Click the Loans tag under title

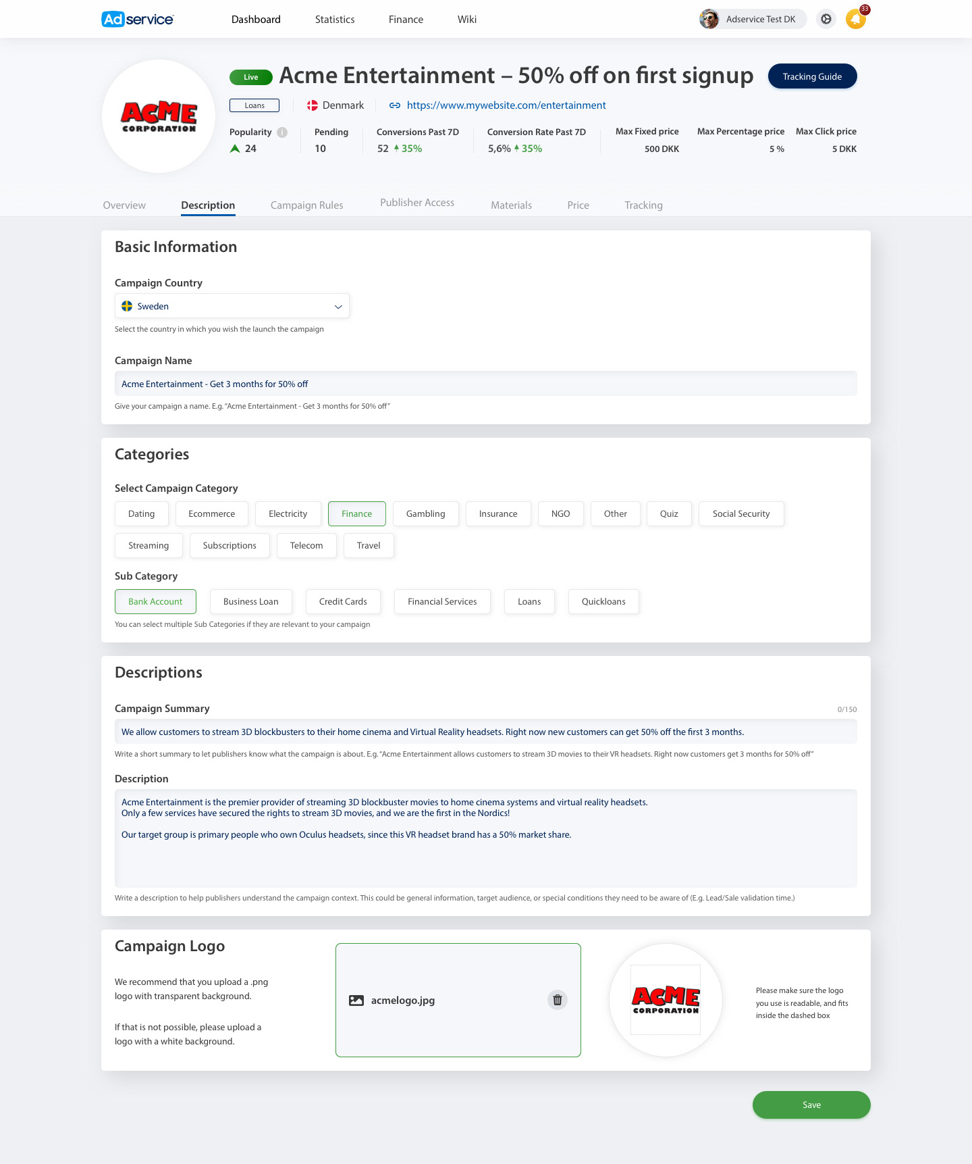pyautogui.click(x=254, y=105)
